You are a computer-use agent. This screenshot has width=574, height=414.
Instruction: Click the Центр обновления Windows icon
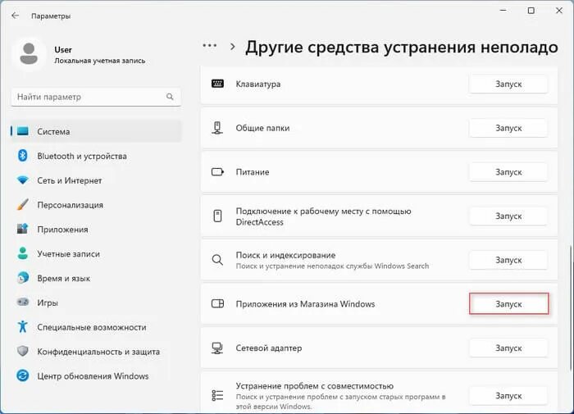[x=23, y=375]
